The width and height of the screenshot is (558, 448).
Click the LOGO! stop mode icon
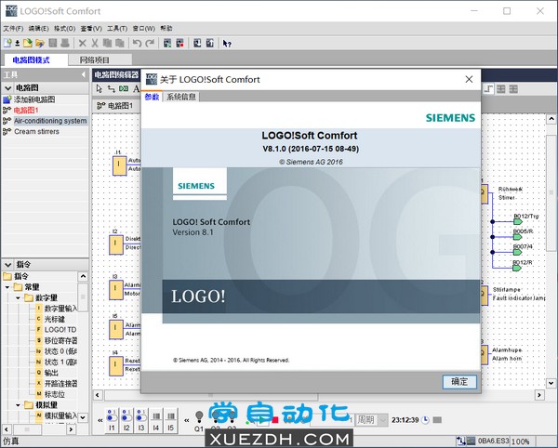click(x=179, y=43)
